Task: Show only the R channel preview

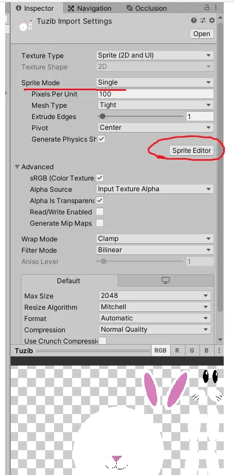Action: point(177,350)
